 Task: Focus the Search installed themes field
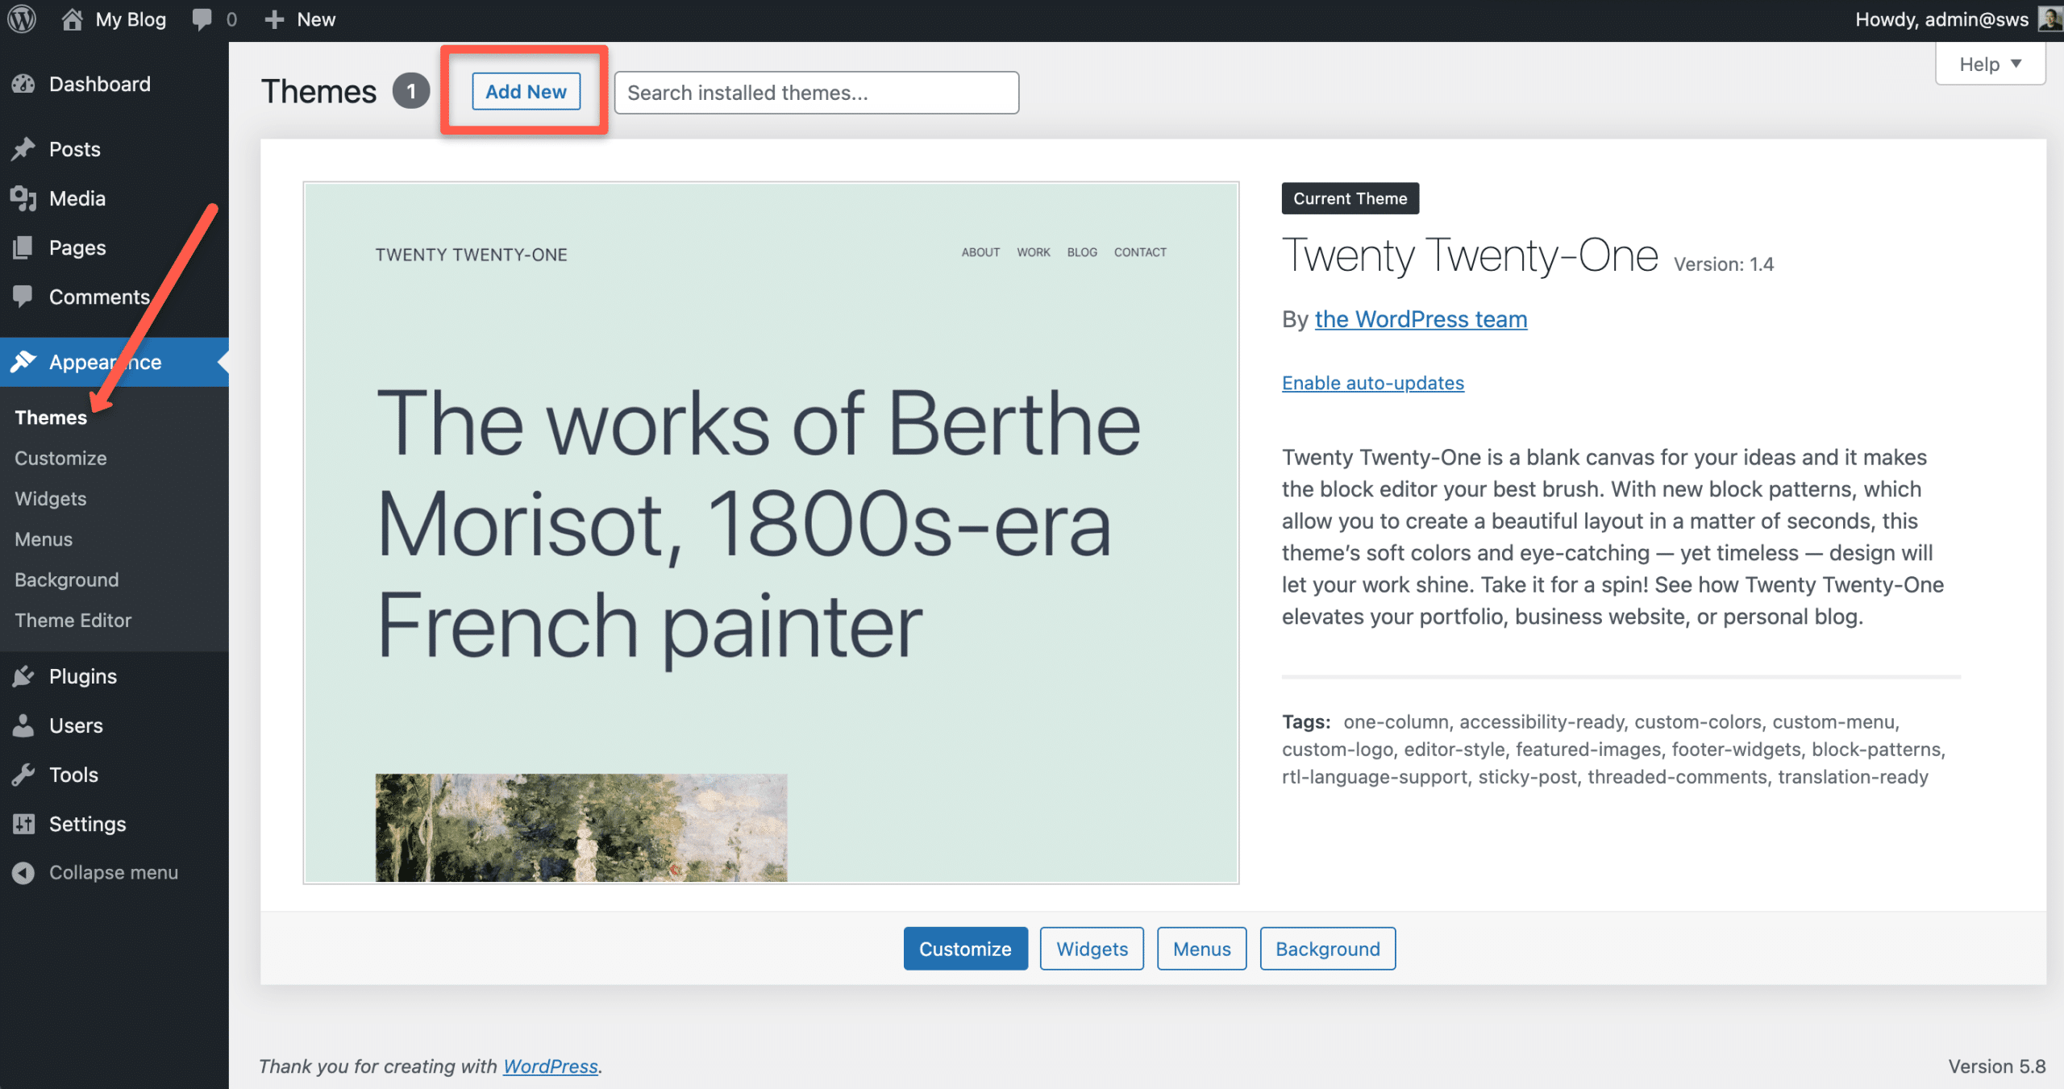816,93
